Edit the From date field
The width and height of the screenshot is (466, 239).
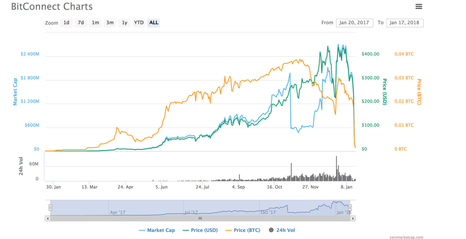point(355,23)
